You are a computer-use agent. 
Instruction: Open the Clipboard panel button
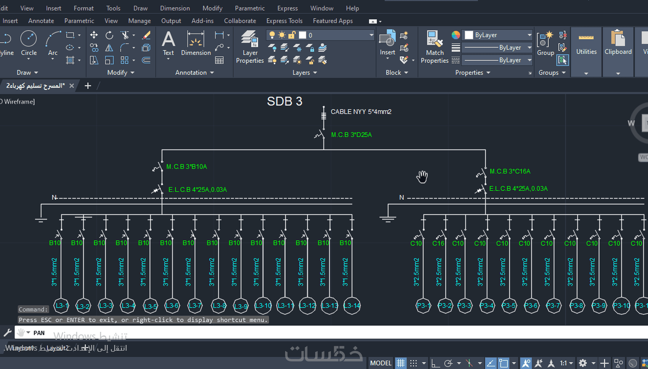pyautogui.click(x=618, y=52)
